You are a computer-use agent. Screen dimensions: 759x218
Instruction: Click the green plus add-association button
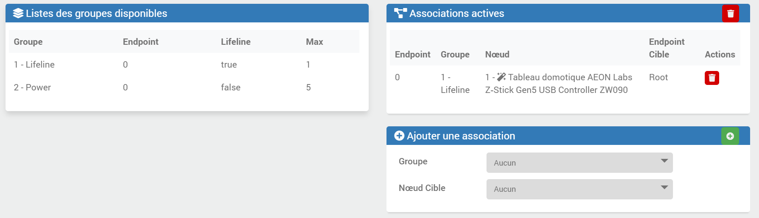730,136
